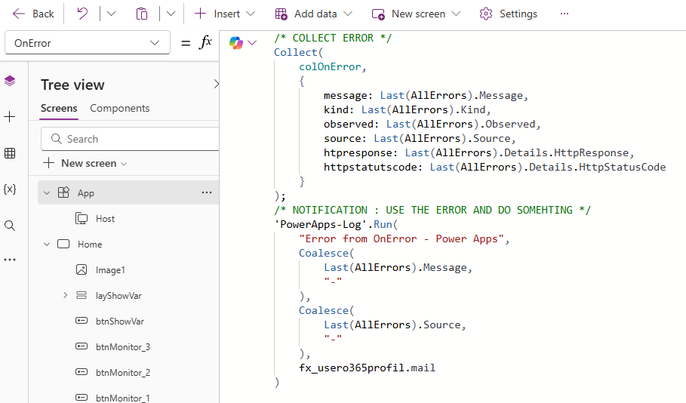
Task: Click the Undo icon
Action: pyautogui.click(x=82, y=14)
